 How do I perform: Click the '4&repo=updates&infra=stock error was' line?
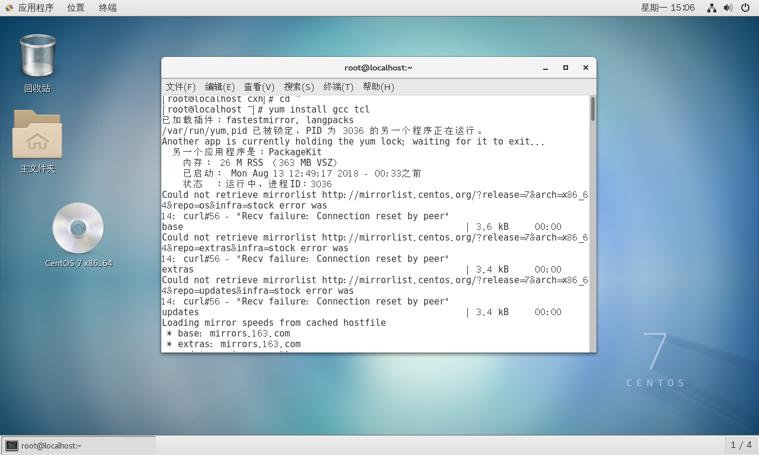258,291
